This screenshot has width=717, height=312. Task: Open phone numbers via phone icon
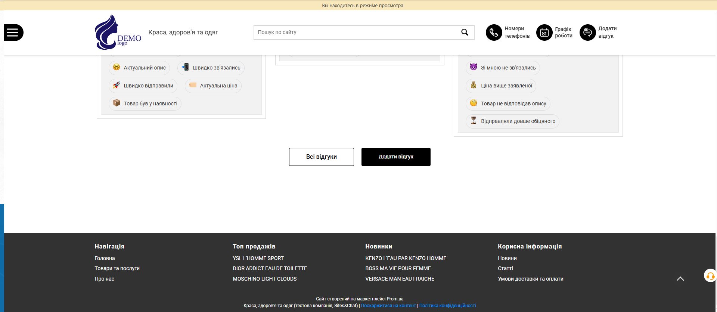(494, 33)
